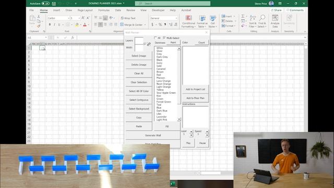The width and height of the screenshot is (334, 188).
Task: Open the File tab
Action: click(31, 10)
